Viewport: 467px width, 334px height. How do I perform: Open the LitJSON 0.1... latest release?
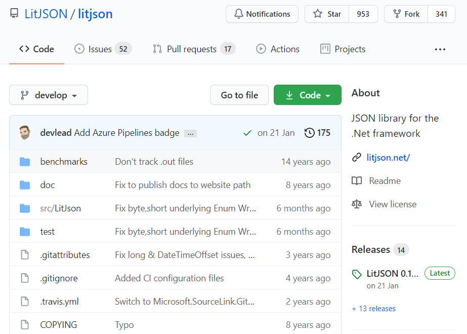click(x=392, y=273)
